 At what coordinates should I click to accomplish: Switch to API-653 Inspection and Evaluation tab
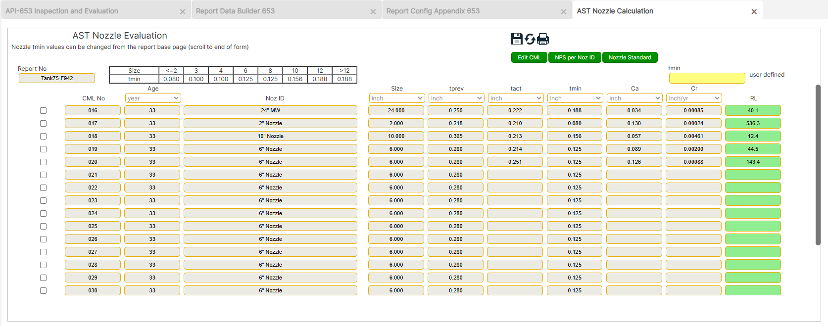tap(62, 11)
